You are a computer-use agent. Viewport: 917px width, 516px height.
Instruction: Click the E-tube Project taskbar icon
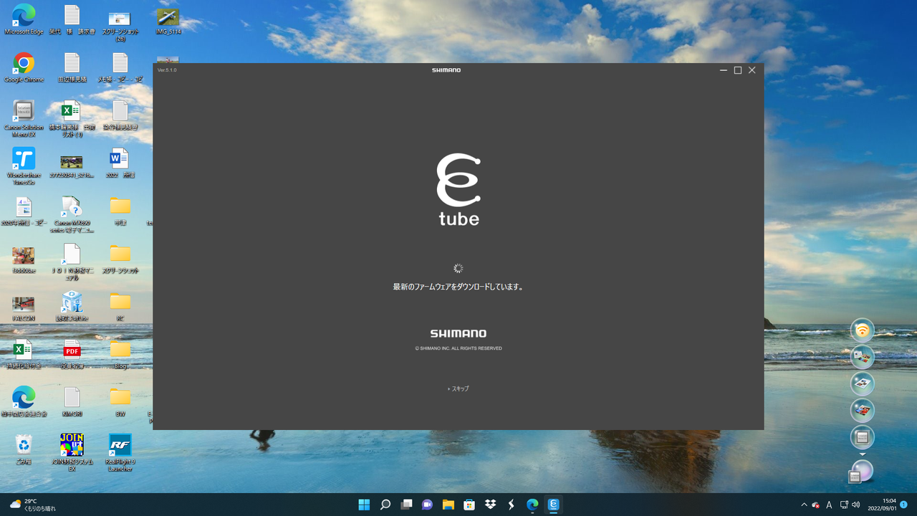tap(553, 505)
